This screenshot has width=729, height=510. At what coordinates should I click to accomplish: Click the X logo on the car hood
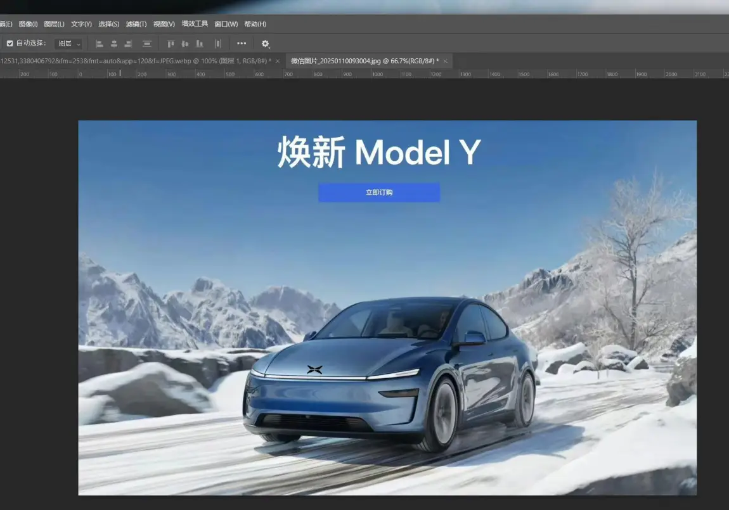tap(314, 370)
